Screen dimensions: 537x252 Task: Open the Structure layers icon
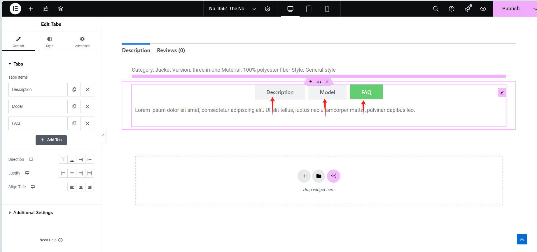[x=61, y=9]
